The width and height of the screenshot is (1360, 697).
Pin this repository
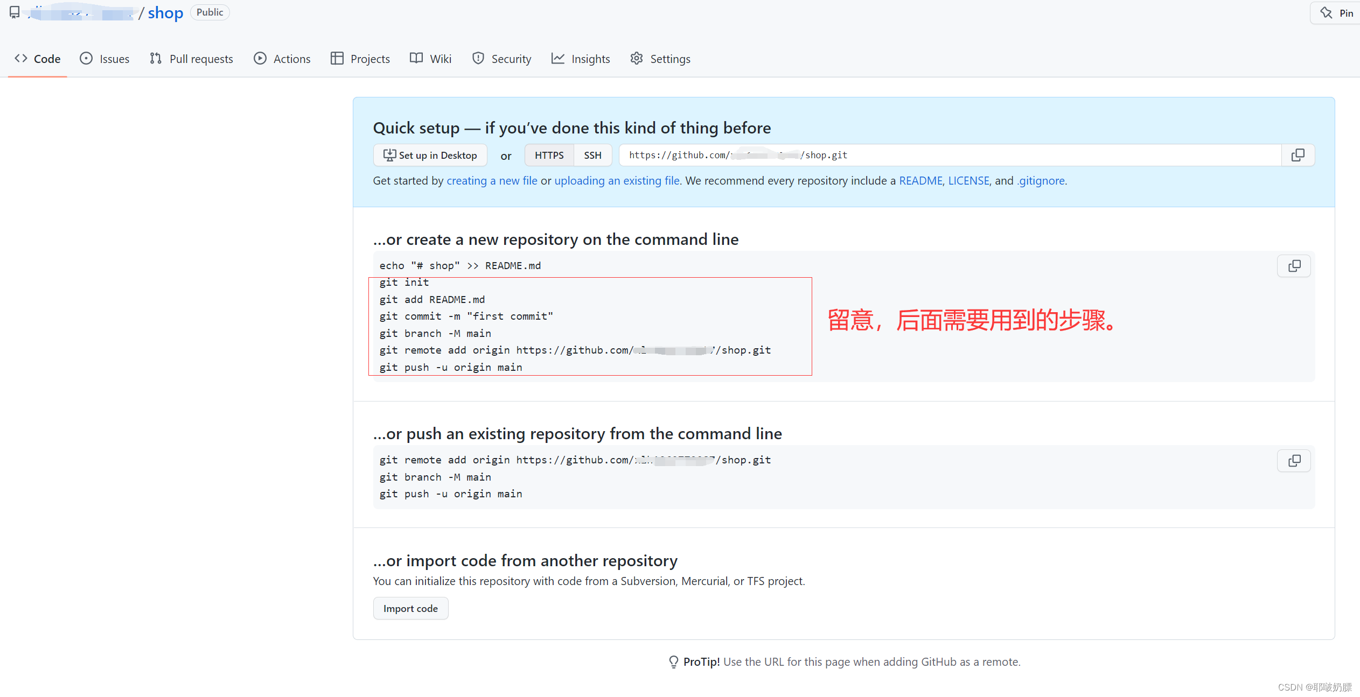[x=1336, y=13]
